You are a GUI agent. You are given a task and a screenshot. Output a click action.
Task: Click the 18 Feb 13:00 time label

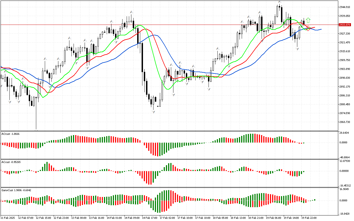click(238, 218)
